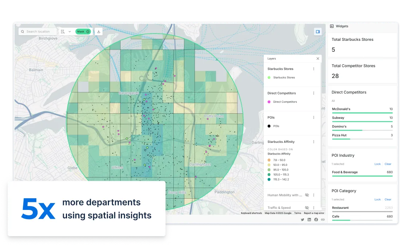Image resolution: width=412 pixels, height=246 pixels.
Task: Select the polygon draw tool icon
Action: 63,32
